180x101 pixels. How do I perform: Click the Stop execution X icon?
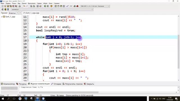coord(71,6)
